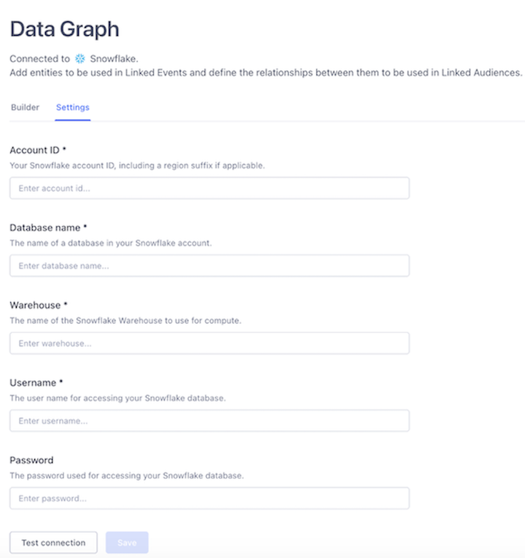Focus the Password input field
Viewport: 525px width, 558px height.
(x=209, y=498)
